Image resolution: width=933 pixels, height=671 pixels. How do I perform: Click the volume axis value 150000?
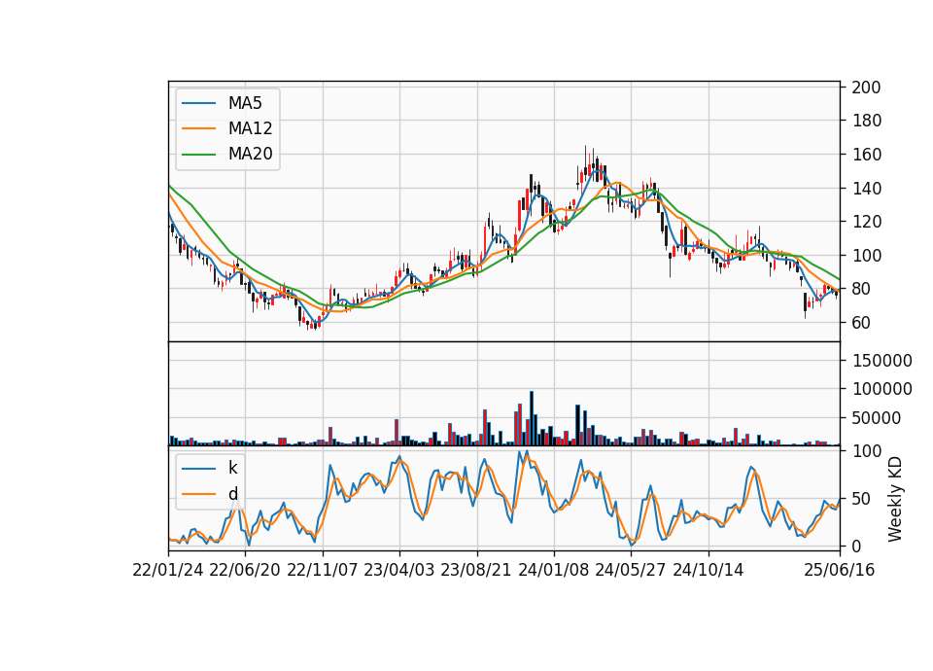[x=881, y=361]
